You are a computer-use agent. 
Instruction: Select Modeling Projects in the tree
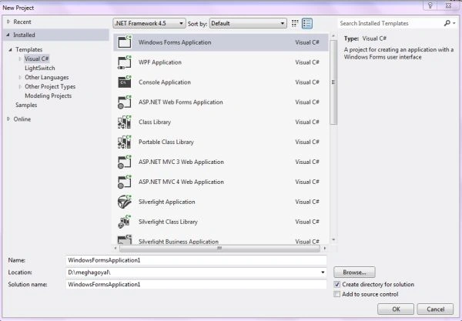[48, 95]
